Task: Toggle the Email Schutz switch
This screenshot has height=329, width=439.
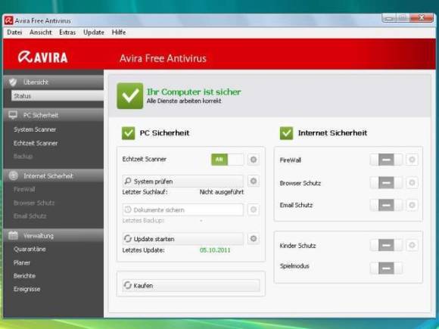Action: [386, 205]
